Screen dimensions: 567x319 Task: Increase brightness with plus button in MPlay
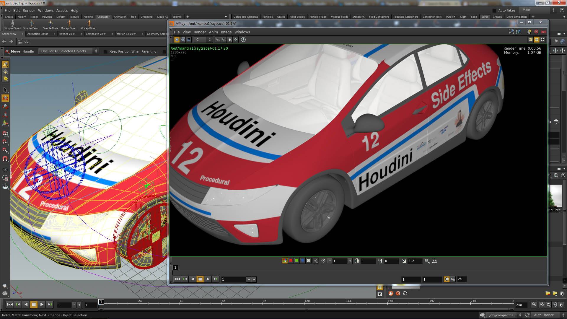coord(350,261)
